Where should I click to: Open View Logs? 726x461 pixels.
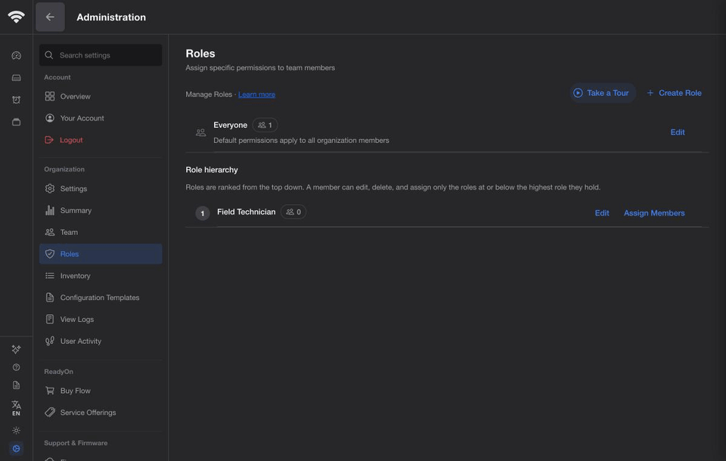pos(101,319)
